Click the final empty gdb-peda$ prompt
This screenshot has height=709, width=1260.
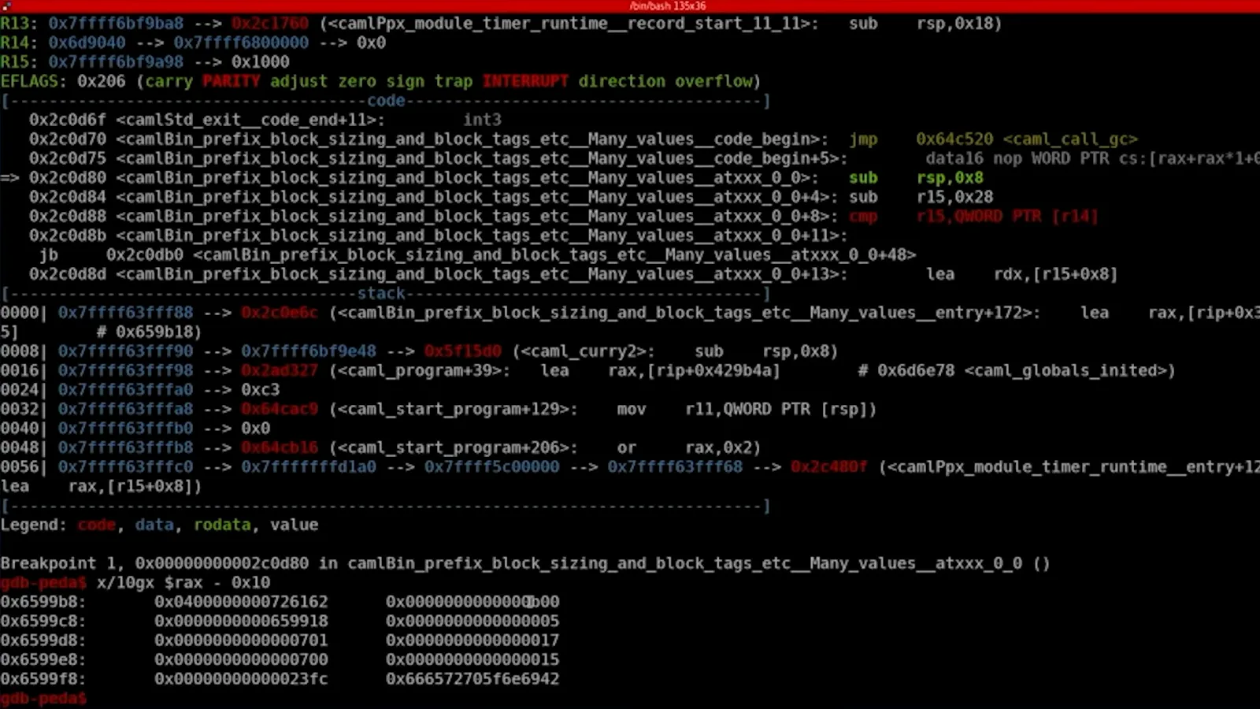[43, 699]
